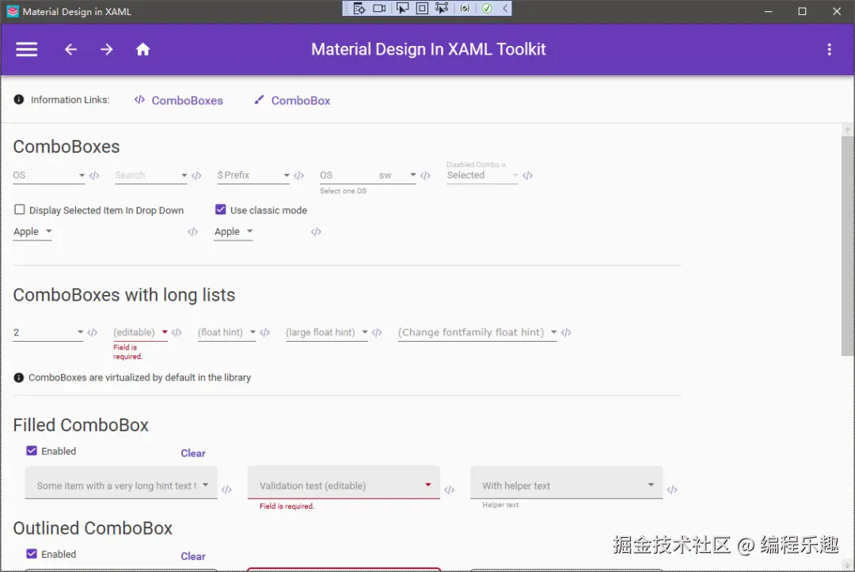855x572 pixels.
Task: Expand the OS combo with sw suffix
Action: click(x=368, y=176)
